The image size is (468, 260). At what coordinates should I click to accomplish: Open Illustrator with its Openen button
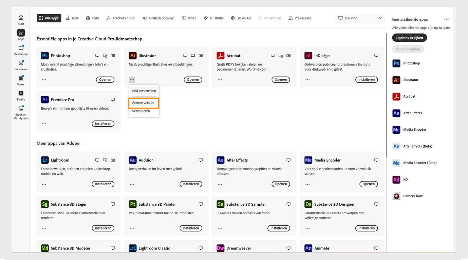tap(193, 79)
